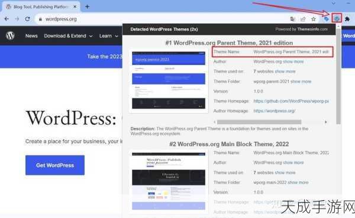Click the browser back arrow

(7, 19)
